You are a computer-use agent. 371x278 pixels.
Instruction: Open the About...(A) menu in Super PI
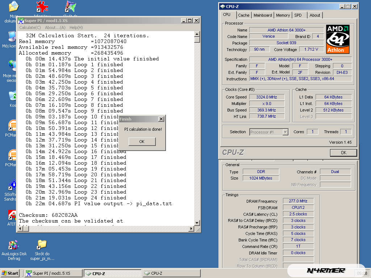pyautogui.click(x=55, y=28)
